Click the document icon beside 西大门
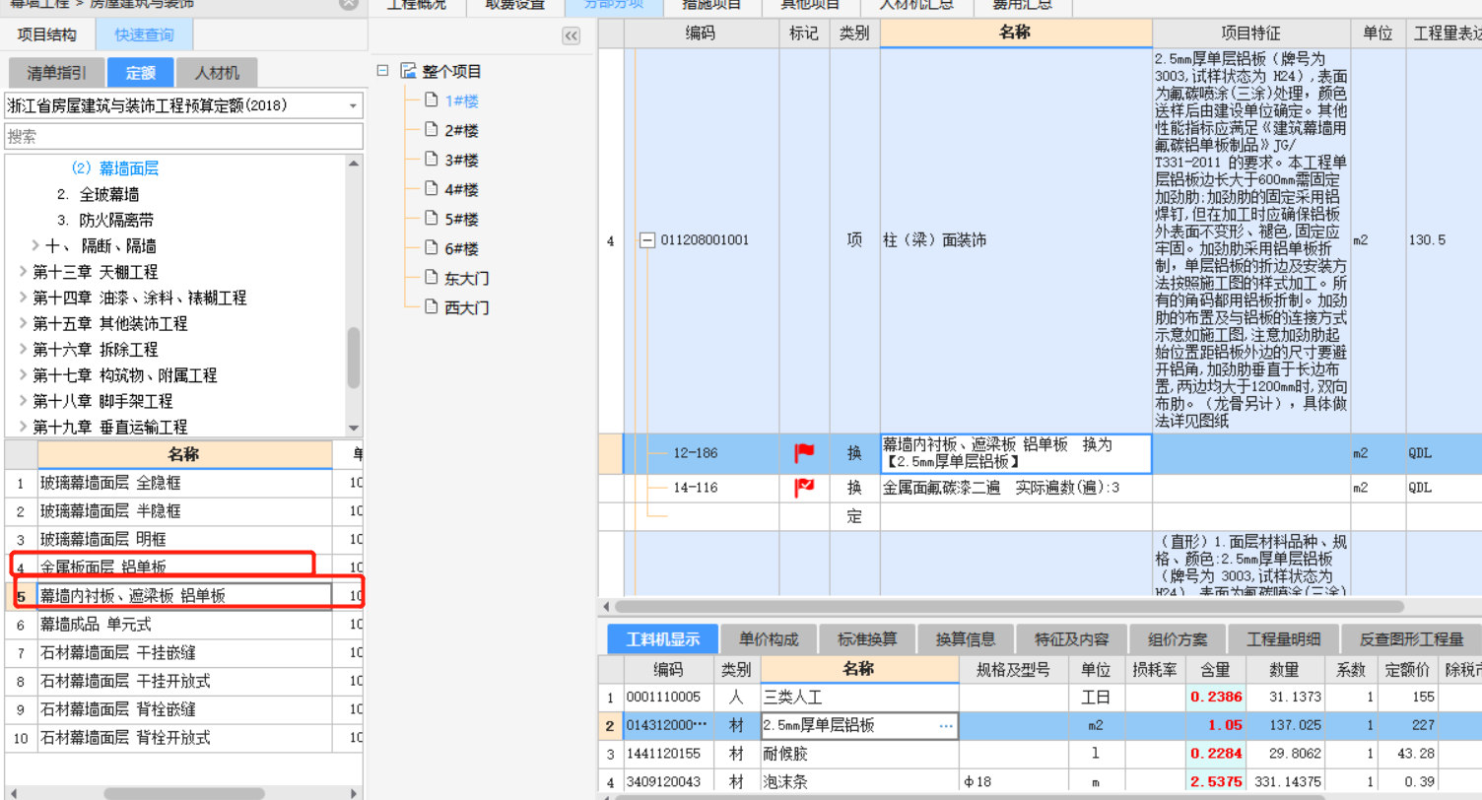This screenshot has height=800, width=1482. (x=431, y=306)
